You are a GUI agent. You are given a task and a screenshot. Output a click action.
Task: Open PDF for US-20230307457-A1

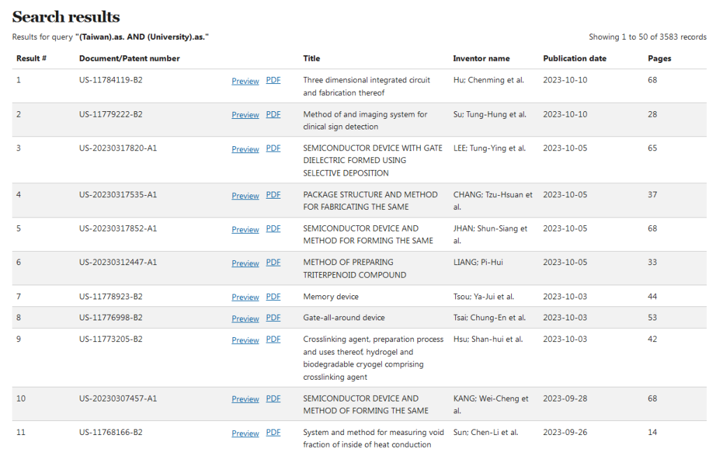click(273, 399)
